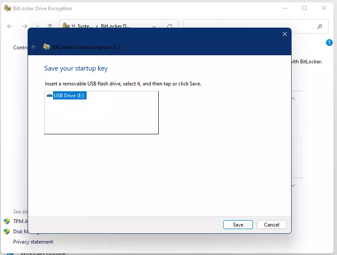Close the BitLocker Drive Encryption main window
Screen dimensions: 337x255
coord(324,8)
